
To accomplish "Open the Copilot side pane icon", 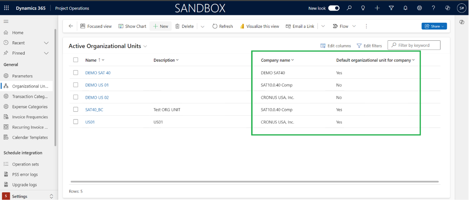I will (462, 22).
